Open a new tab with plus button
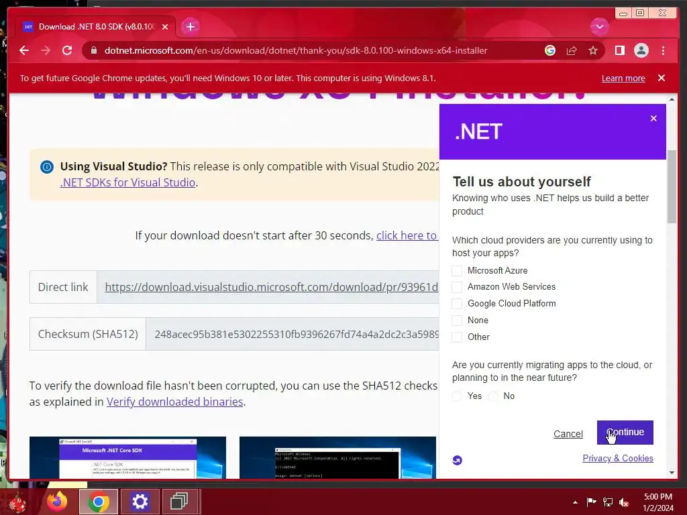687x515 pixels. (190, 27)
